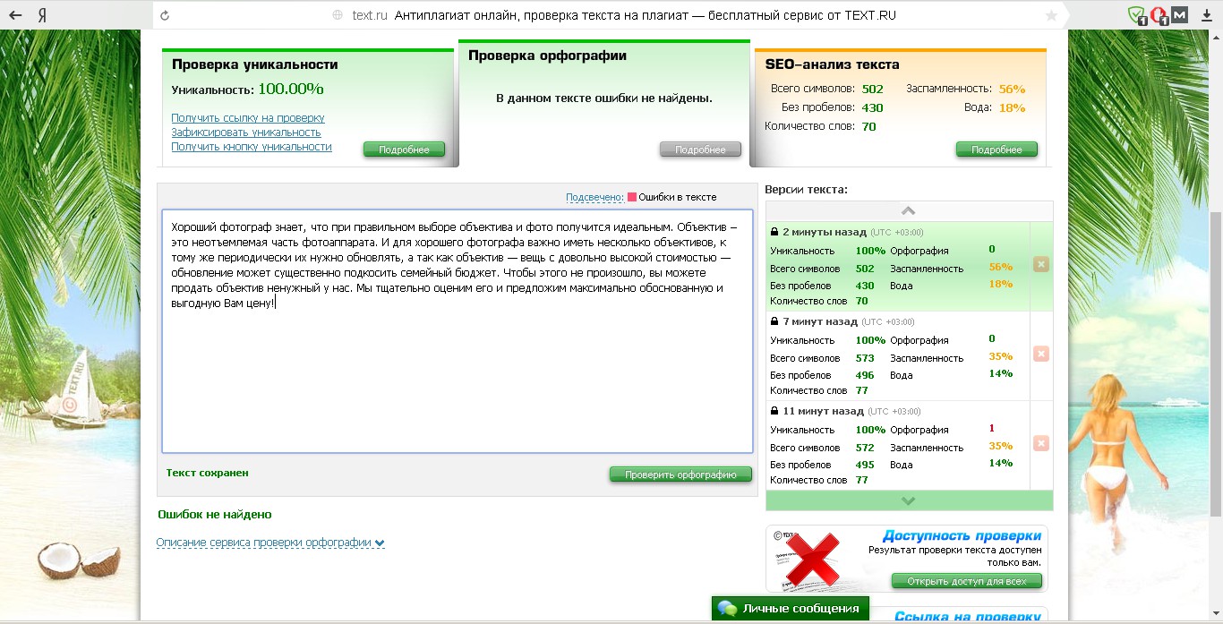The image size is (1223, 624).
Task: Click the lock icon by '7 минут назад'
Action: coord(774,321)
